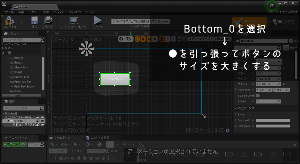Click the localization globe icon in viewport
The height and width of the screenshot is (164, 300).
(x=121, y=39)
